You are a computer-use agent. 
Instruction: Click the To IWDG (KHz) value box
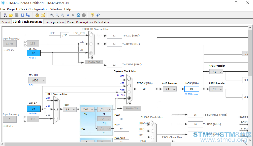pos(114,65)
